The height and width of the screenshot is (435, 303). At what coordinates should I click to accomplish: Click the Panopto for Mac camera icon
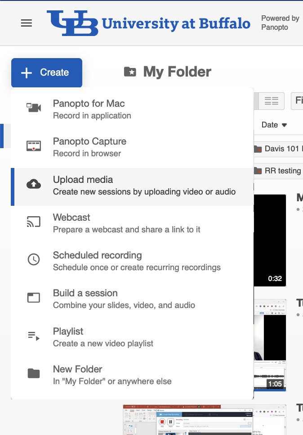(x=34, y=108)
